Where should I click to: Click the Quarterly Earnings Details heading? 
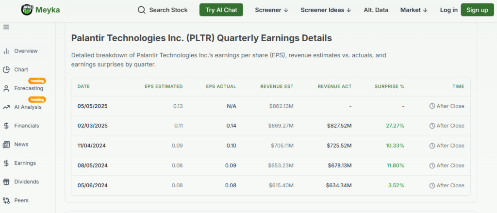(201, 38)
